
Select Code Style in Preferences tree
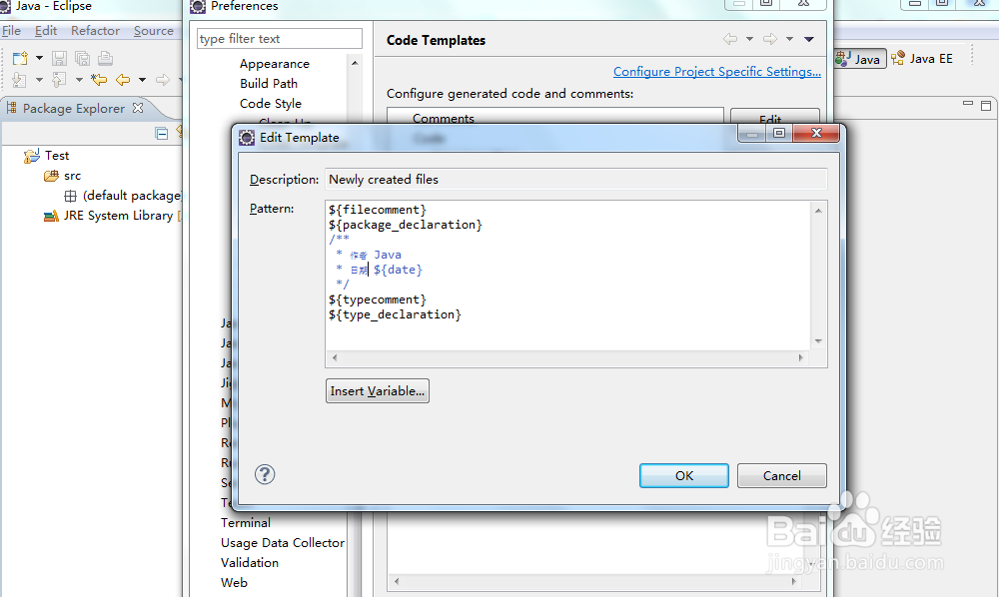[271, 103]
